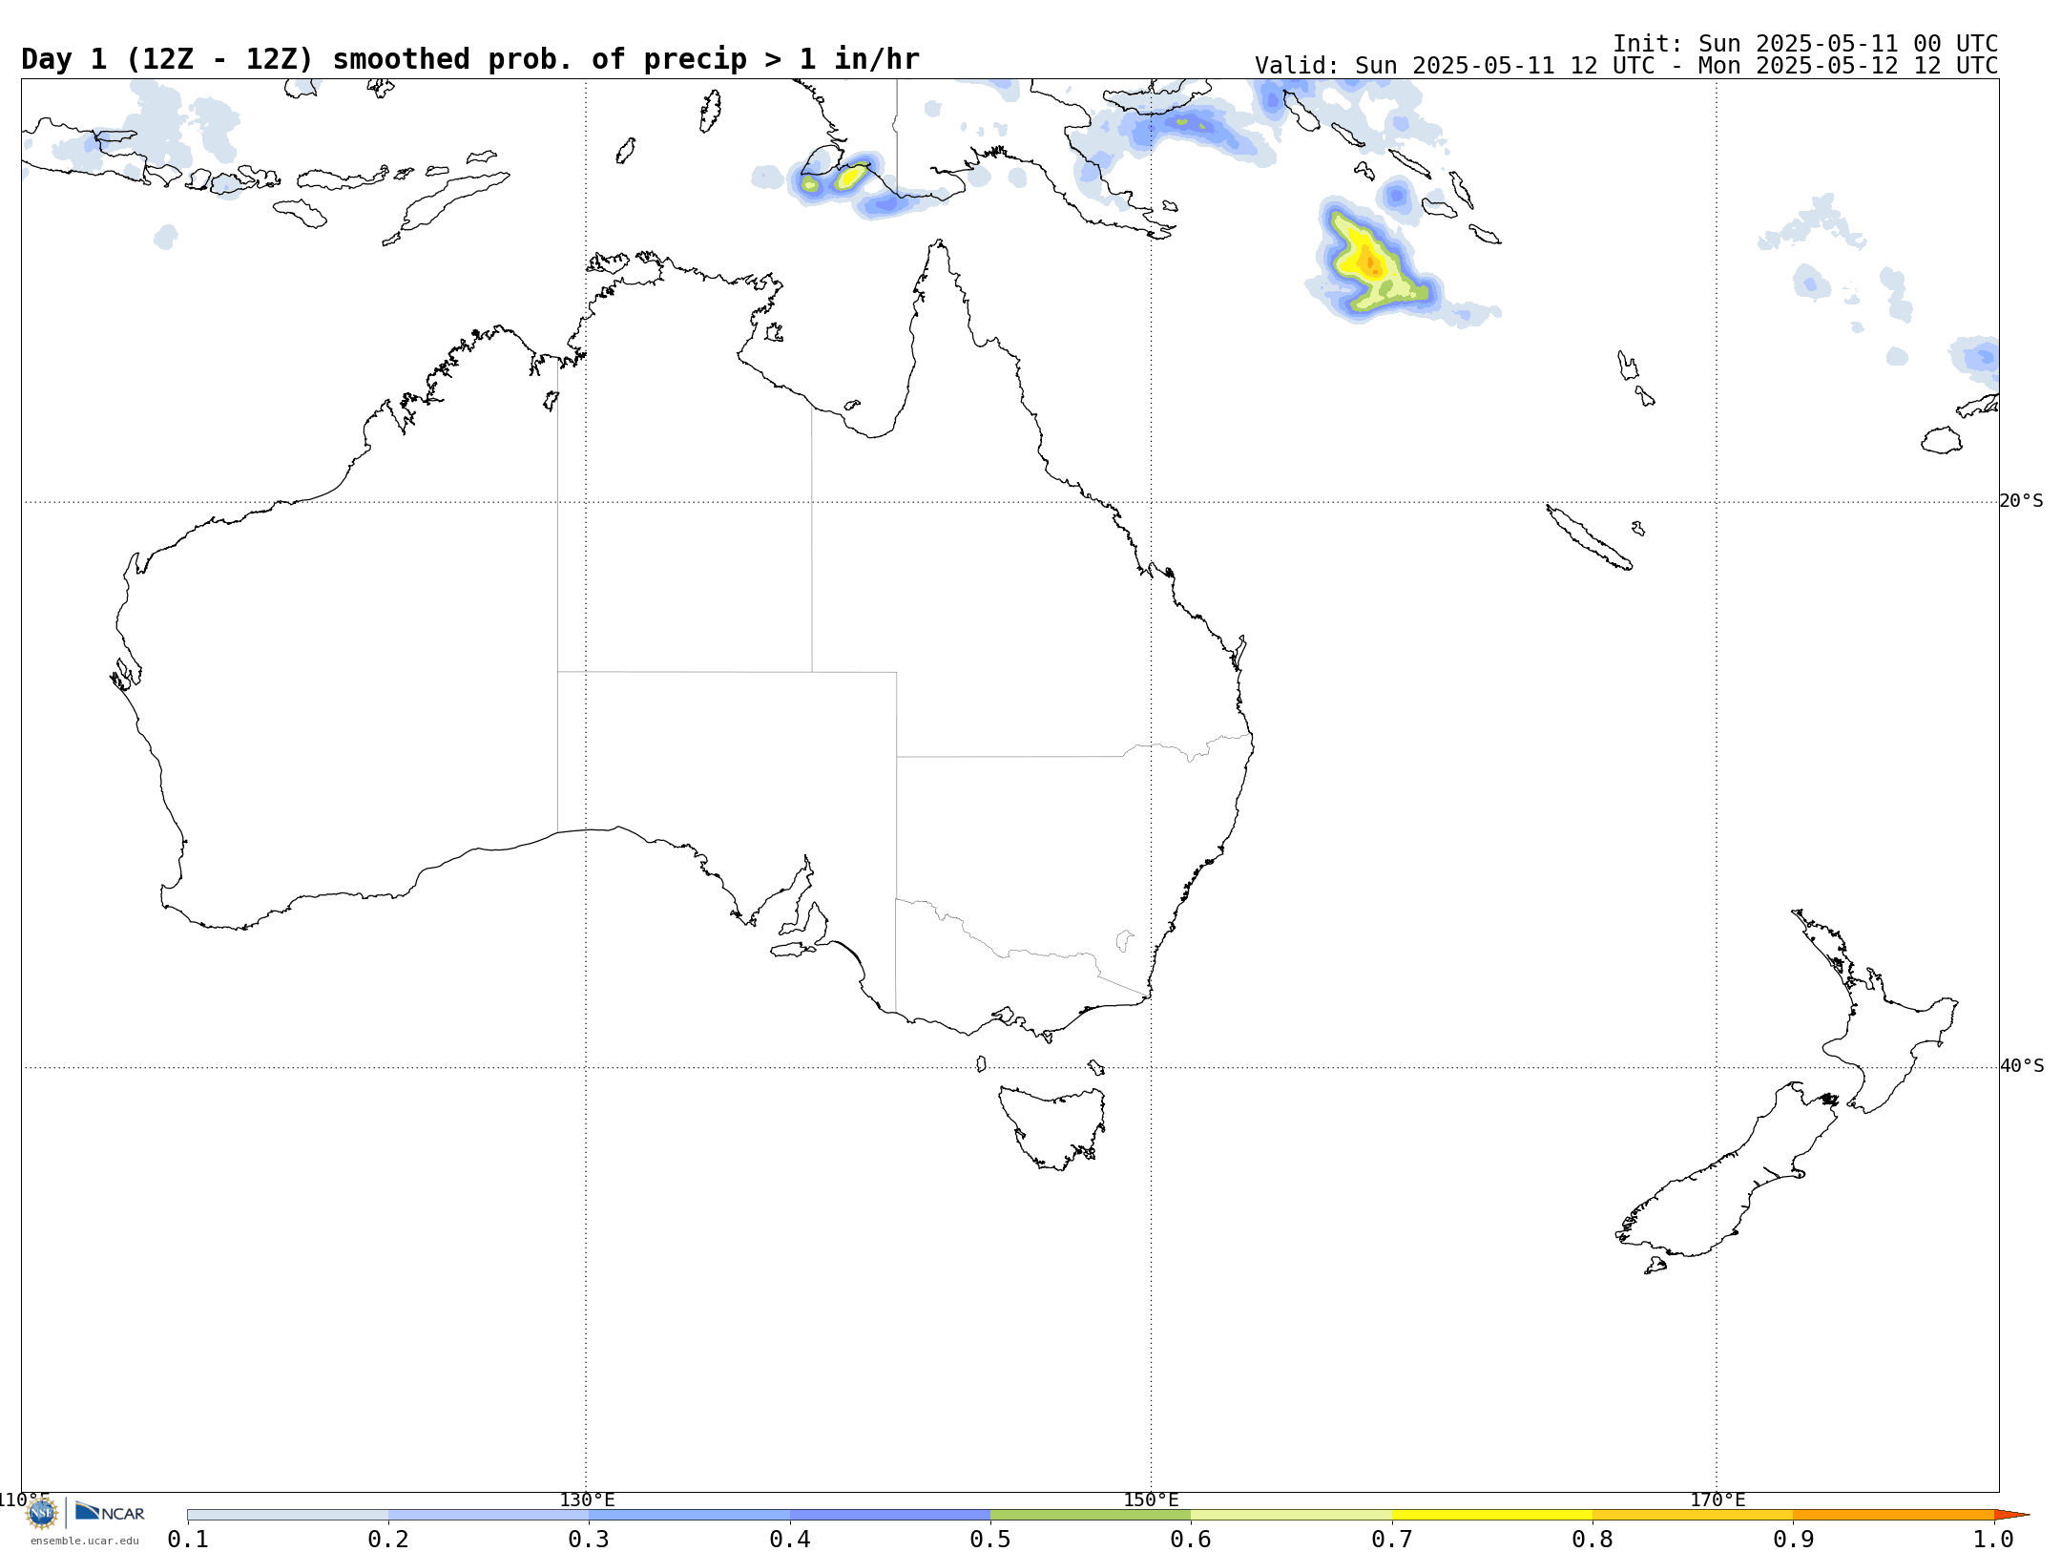The height and width of the screenshot is (1552, 2061).
Task: Click the '40°S' latitude label
Action: (x=2022, y=1066)
